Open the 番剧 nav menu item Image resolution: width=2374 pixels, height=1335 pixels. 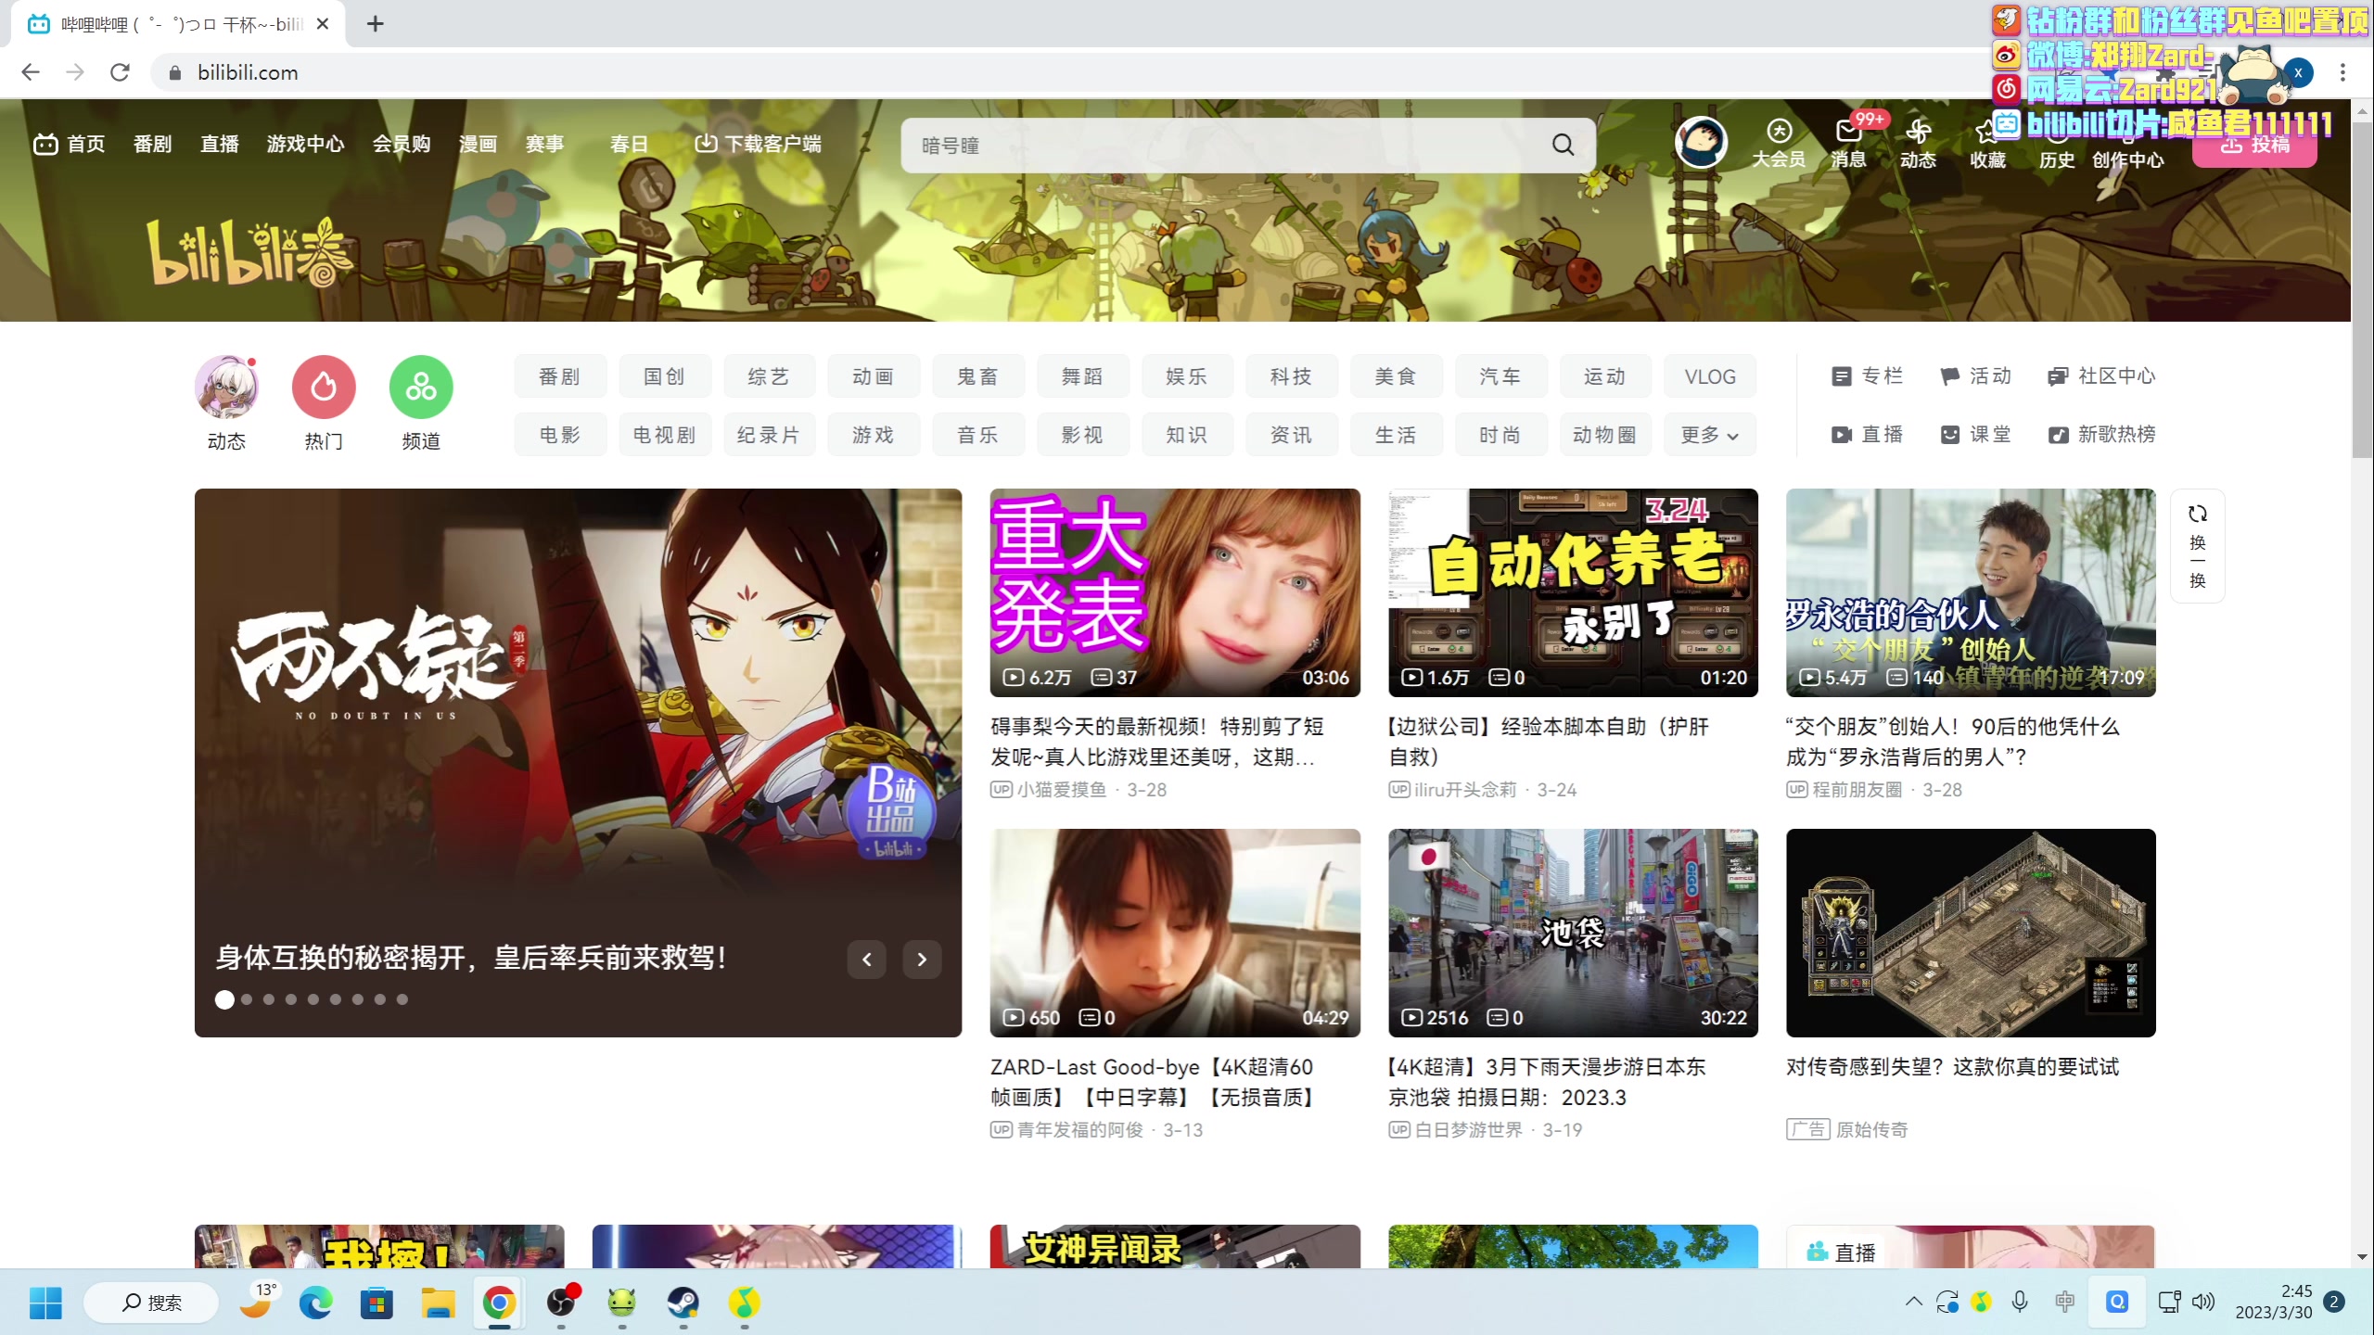152,144
